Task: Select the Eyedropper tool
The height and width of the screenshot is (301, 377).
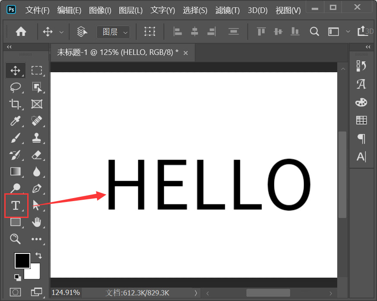Action: click(16, 121)
